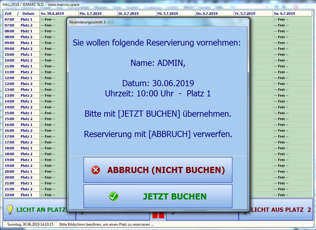
Task: Switch off light with LICHT AUS PLATZ 2
Action: (281, 210)
